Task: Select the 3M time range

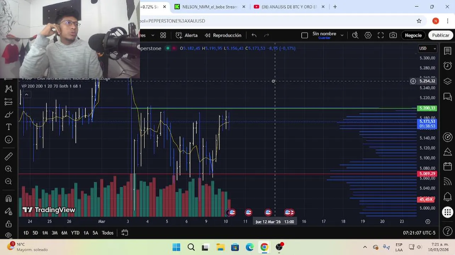Action: [55, 233]
